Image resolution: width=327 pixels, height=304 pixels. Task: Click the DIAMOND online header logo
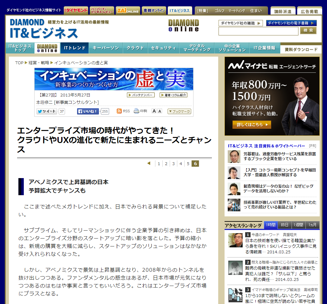(184, 25)
